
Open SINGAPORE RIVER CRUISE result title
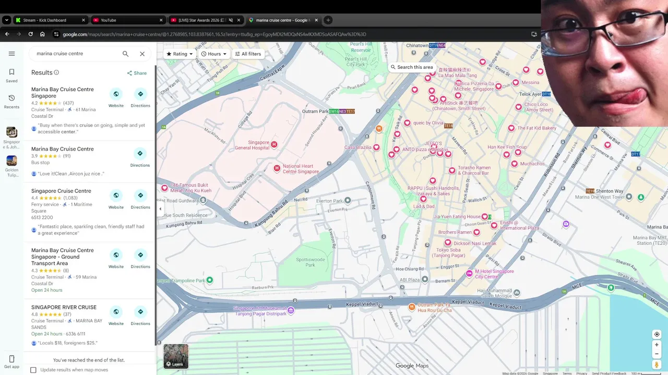tap(64, 307)
